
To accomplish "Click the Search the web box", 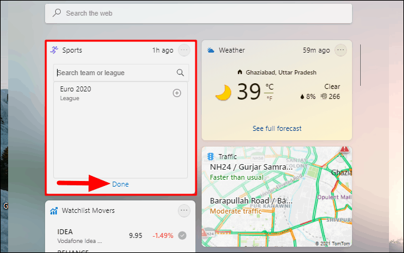I will click(x=199, y=13).
